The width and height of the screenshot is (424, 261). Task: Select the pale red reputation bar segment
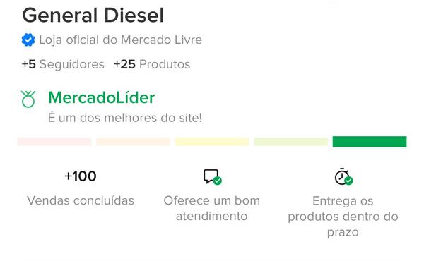coord(54,142)
